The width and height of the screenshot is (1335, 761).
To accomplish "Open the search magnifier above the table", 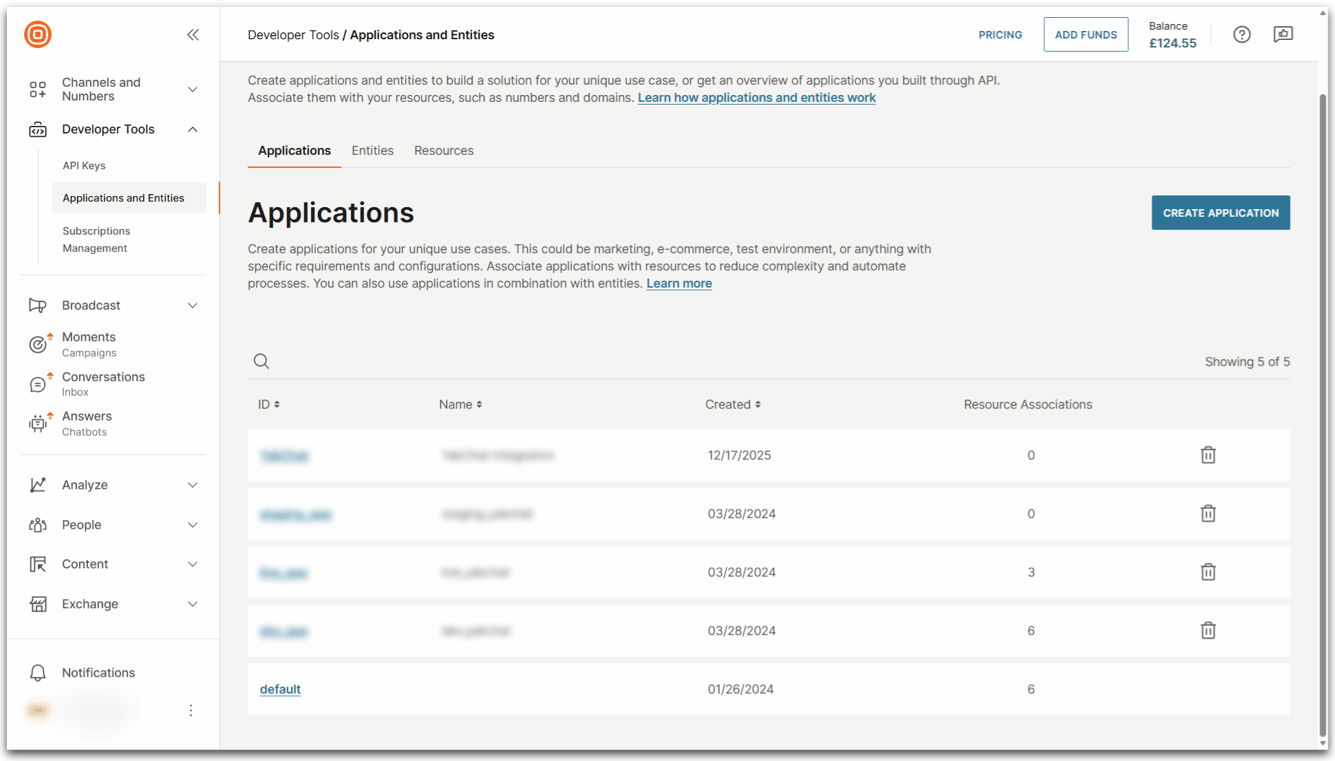I will 261,361.
